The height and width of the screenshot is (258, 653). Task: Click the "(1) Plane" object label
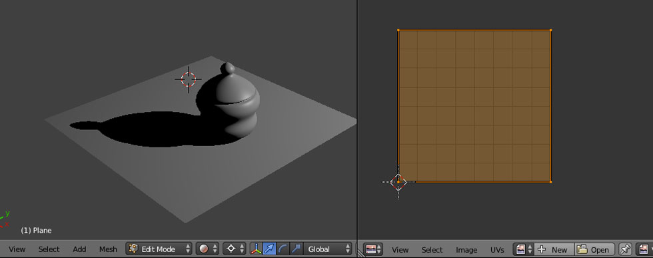[x=36, y=231]
